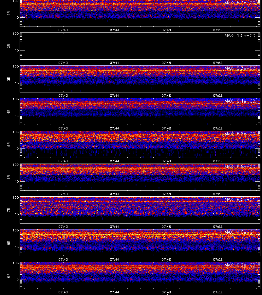The image size is (262, 295).
Task: Click the 1R panel axis label
Action: click(9, 13)
